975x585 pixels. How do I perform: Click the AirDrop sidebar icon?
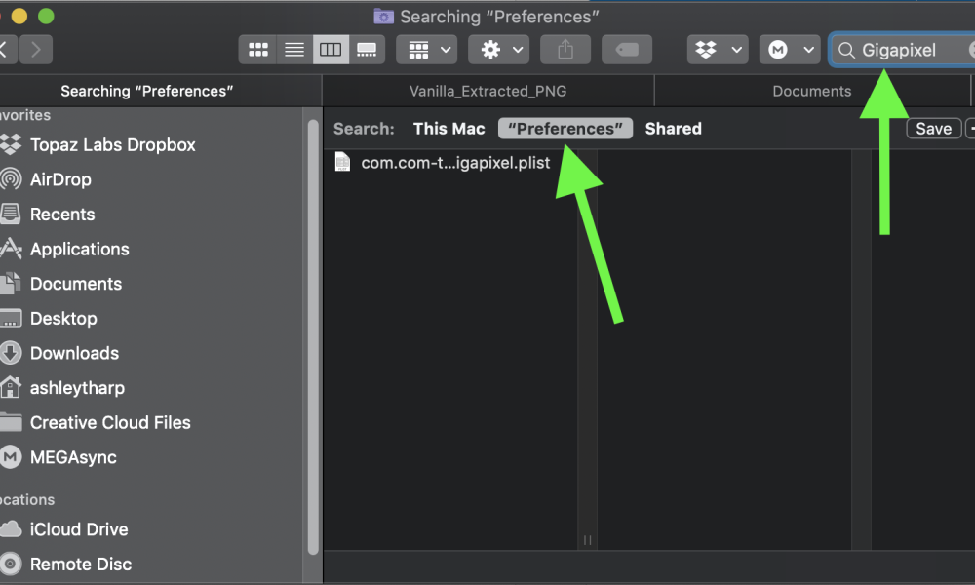pos(11,179)
